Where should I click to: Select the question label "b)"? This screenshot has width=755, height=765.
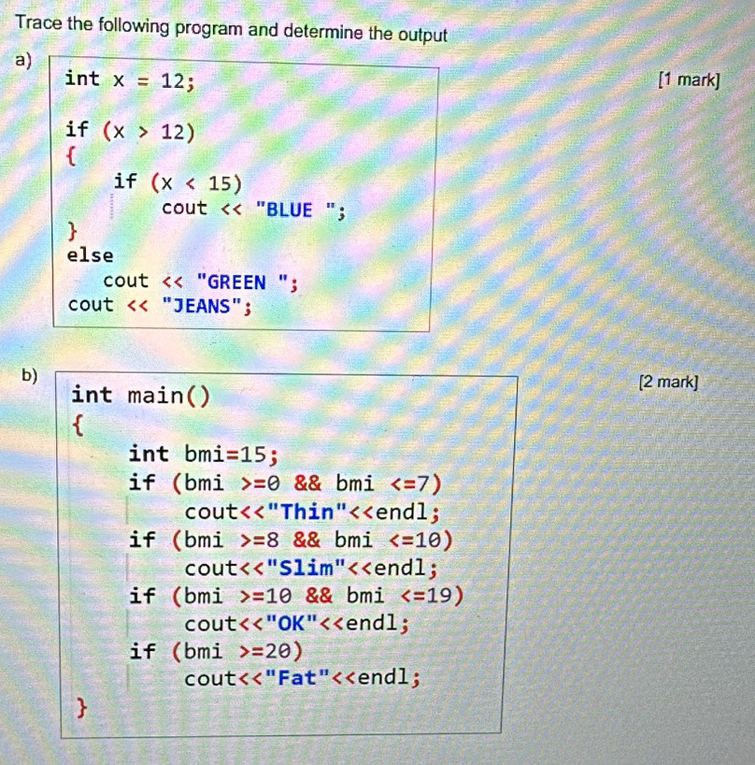pos(31,377)
